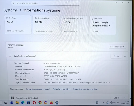Open the network tray icon
Viewport: 134px width, 106px height.
coord(111,103)
